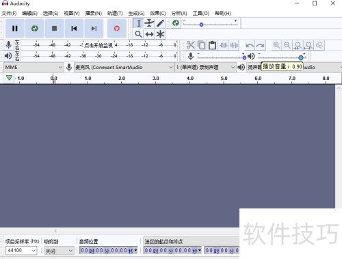Open the playback device dropdown
Image resolution: width=342 pixels, height=259 pixels.
click(294, 67)
